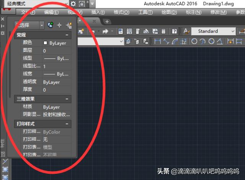The width and height of the screenshot is (245, 180).
Task: Open the 绘图(D) menu
Action: 169,12
